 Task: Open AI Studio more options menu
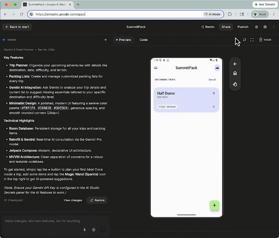273,27
